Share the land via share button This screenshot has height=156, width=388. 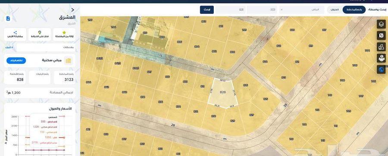tap(15, 34)
